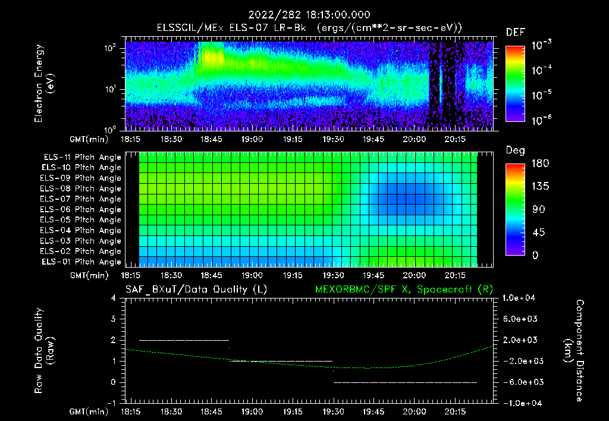Click the white data quality line at level 0
This screenshot has width=609, height=421.
405,382
